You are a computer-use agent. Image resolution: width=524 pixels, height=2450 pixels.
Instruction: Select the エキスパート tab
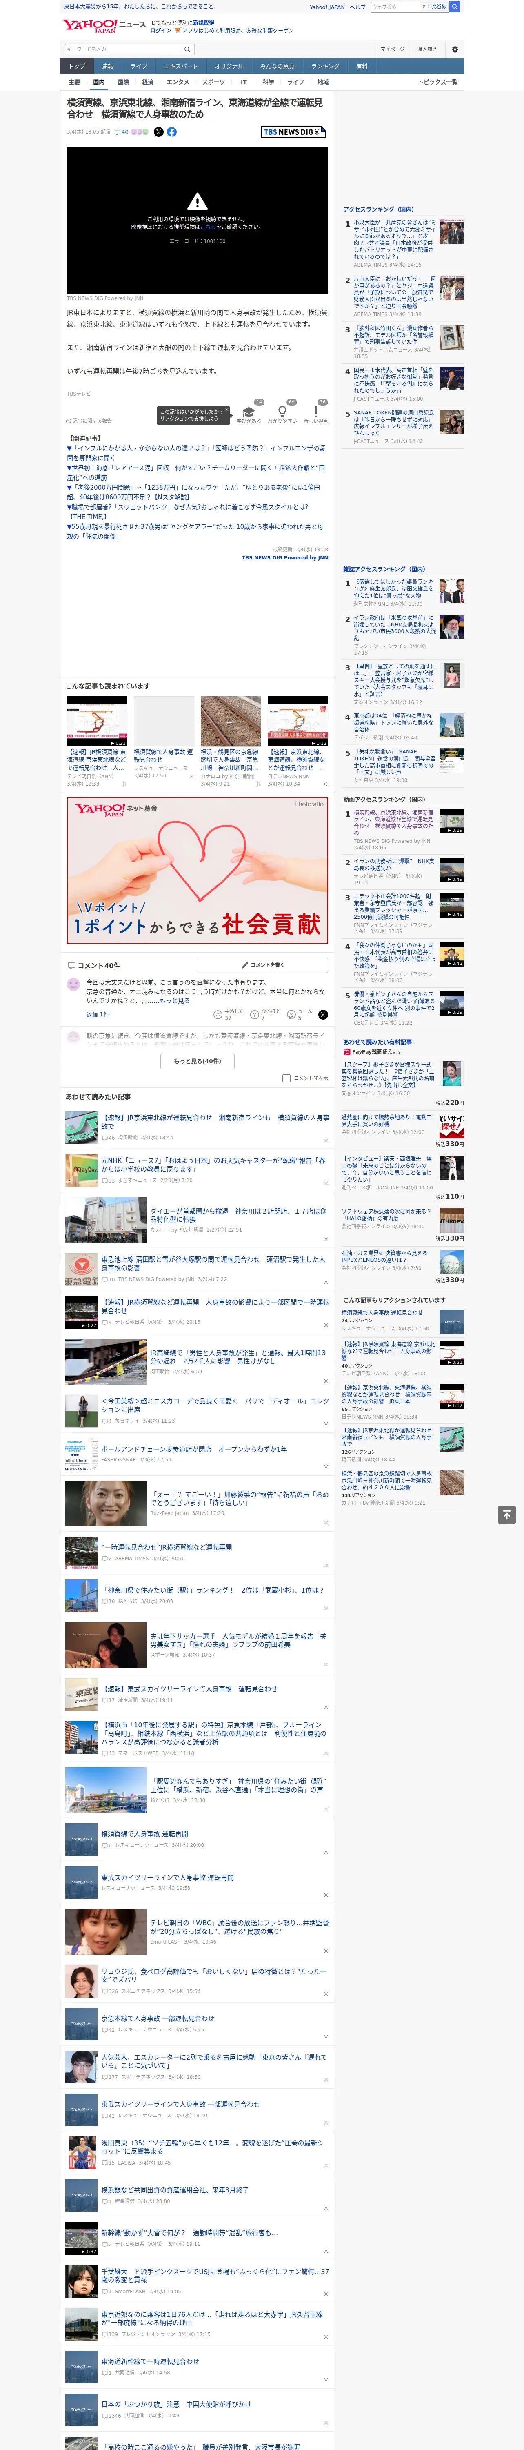[x=181, y=67]
